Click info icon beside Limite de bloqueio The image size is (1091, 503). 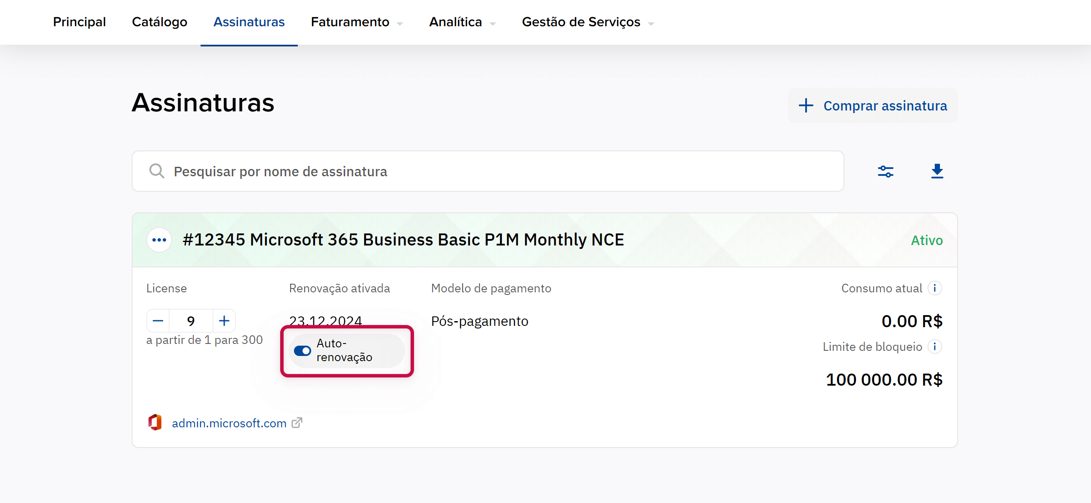(x=935, y=347)
